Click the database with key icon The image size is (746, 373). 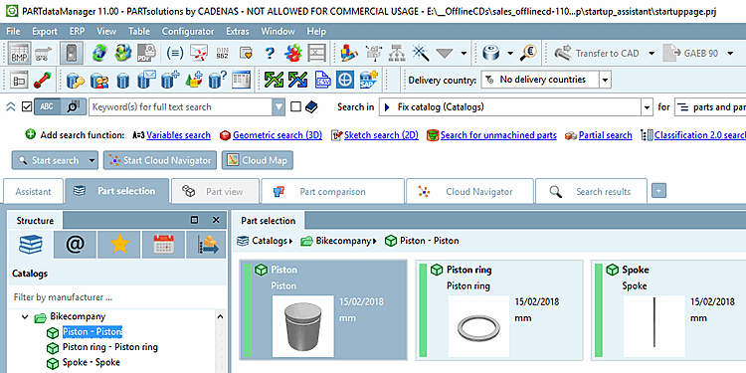pyautogui.click(x=76, y=80)
